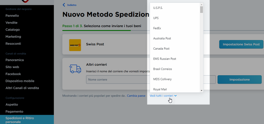
Task: Click the carriers list scroll down arrow
Action: (202, 90)
